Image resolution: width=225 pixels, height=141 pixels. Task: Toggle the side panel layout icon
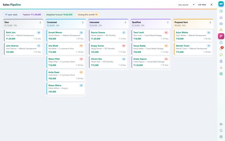221,11
